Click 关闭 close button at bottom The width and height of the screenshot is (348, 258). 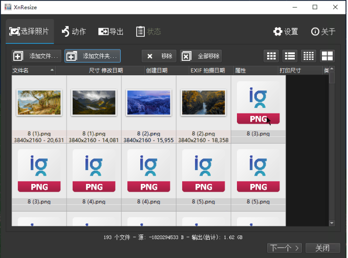click(x=323, y=248)
